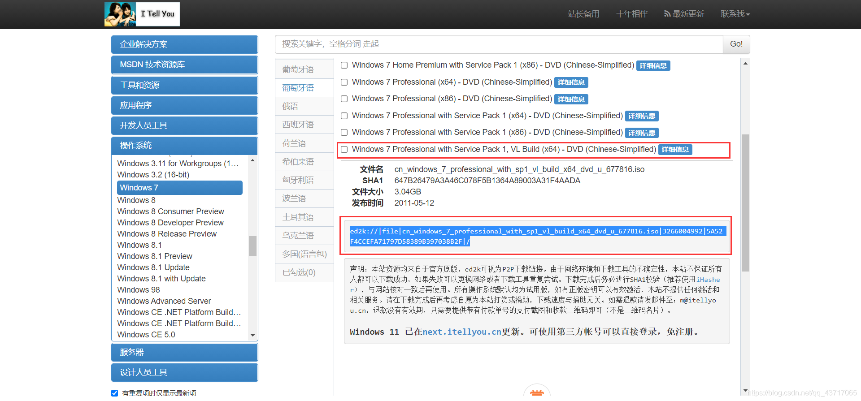Click the Go! search button
This screenshot has width=861, height=401.
(x=736, y=44)
